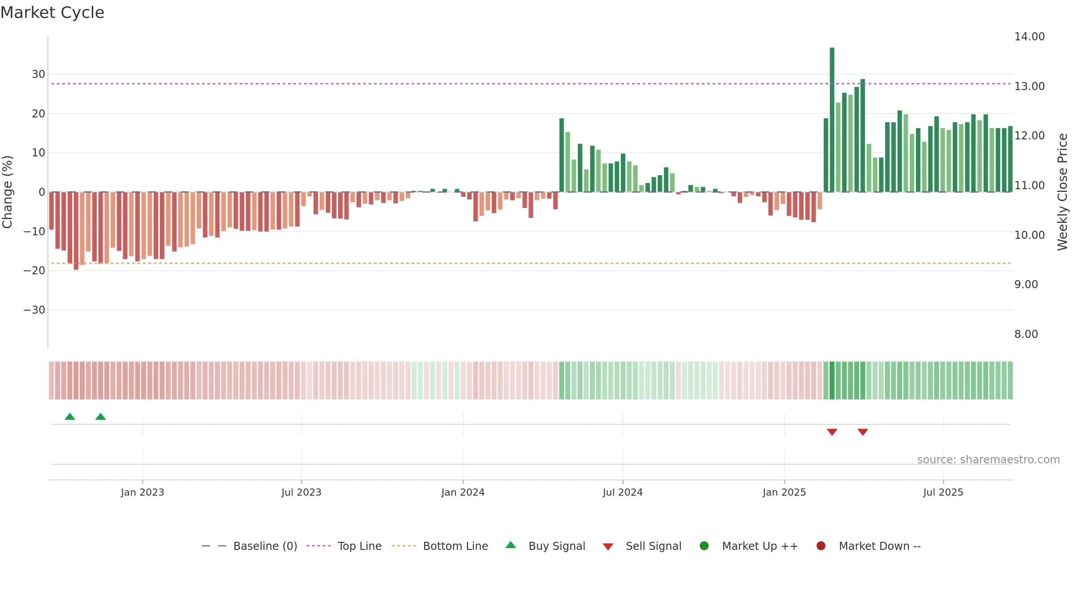Toggle Baseline (0) legend entry
Viewport: 1075px width, 605px height.
[249, 546]
